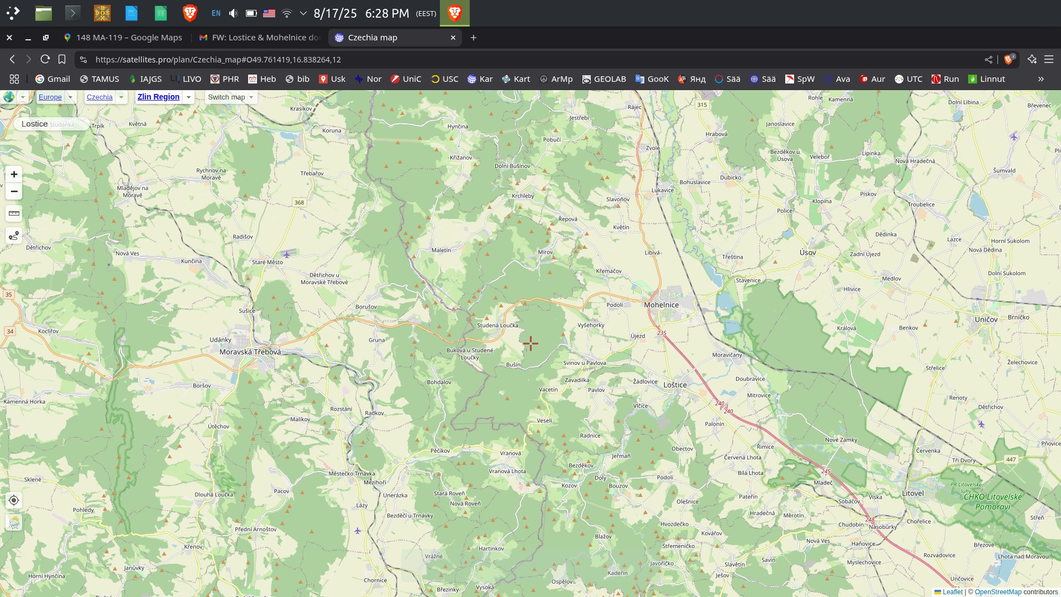Screen dimensions: 1061x597
Task: Zoom out with the minus button
Action: click(14, 191)
